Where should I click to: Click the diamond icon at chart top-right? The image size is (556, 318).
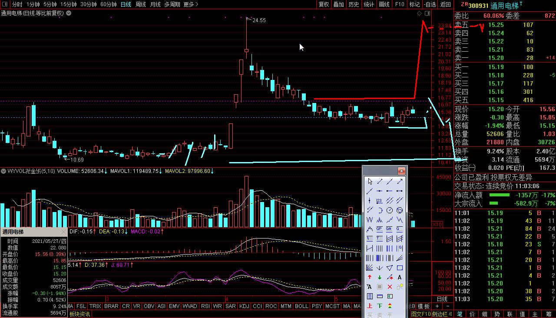point(419,13)
